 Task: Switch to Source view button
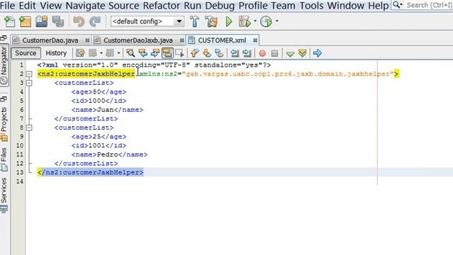(25, 53)
